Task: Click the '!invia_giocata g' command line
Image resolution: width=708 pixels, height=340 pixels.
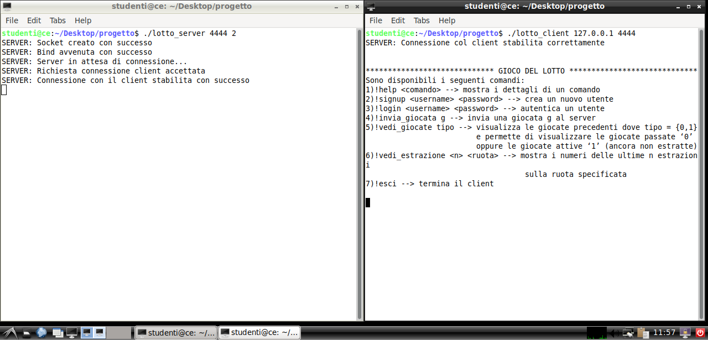Action: click(x=481, y=118)
